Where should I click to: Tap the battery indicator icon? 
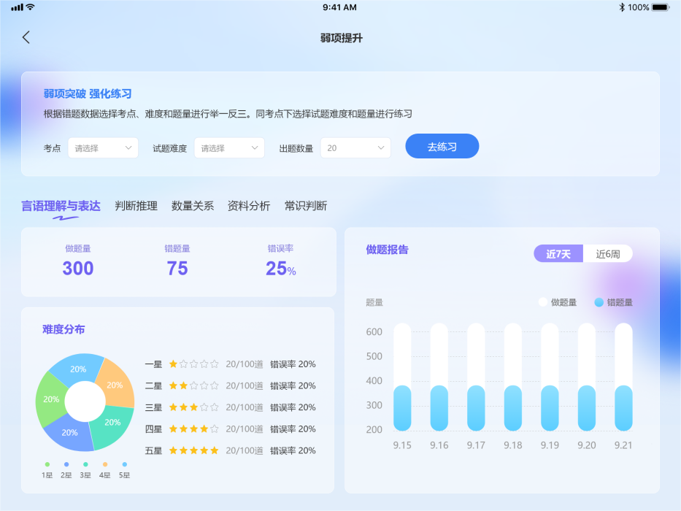[661, 7]
